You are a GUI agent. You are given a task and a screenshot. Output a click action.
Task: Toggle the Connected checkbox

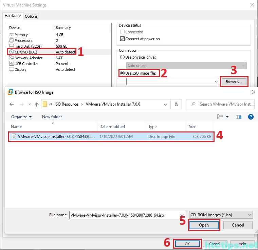point(122,32)
